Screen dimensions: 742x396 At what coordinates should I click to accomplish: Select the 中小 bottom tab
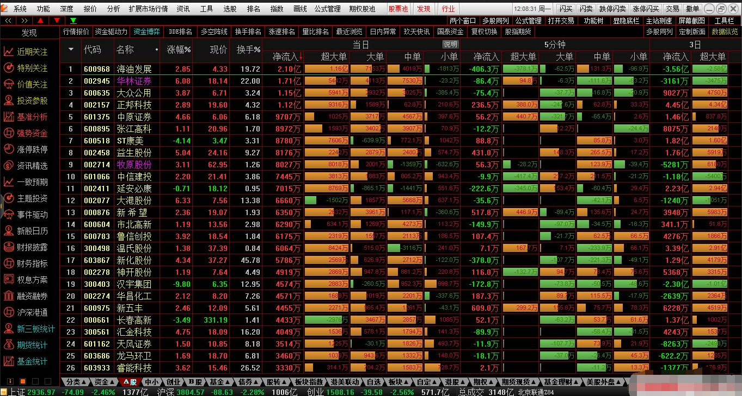(151, 382)
